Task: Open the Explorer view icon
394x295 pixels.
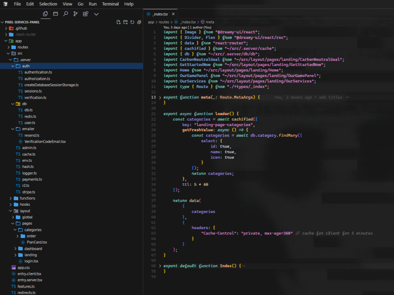Action: click(x=45, y=14)
